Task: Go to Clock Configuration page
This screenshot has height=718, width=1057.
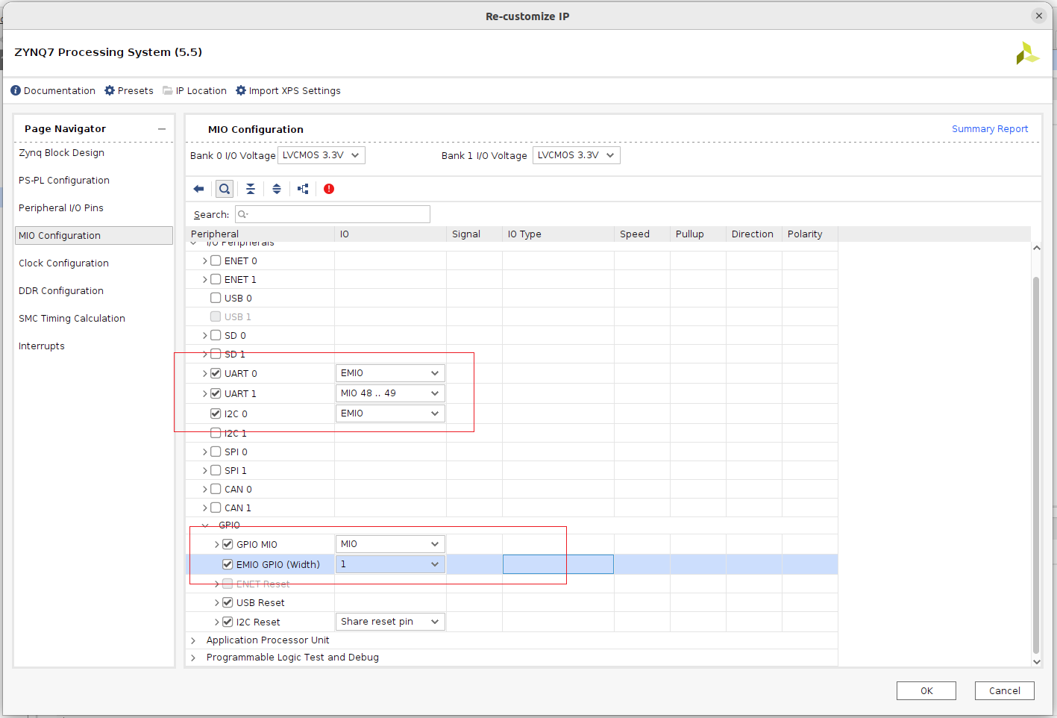Action: click(x=63, y=263)
